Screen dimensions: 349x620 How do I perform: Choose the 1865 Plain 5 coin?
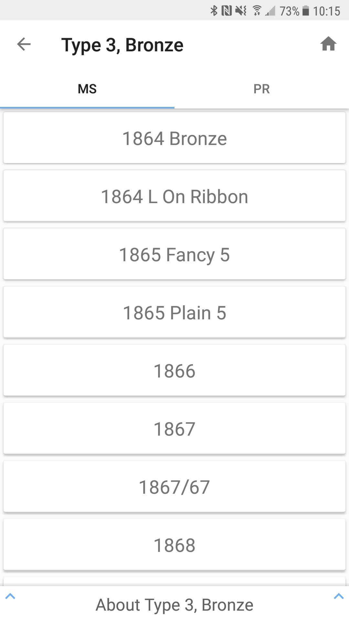coord(174,313)
